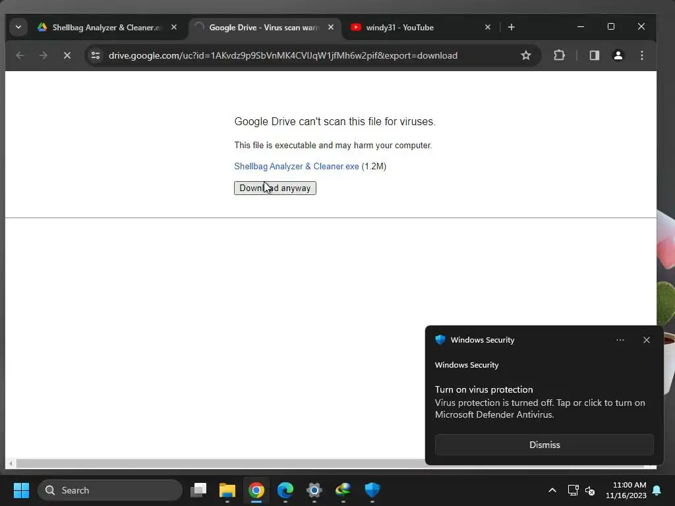Open the Windows Start menu
The image size is (675, 506).
pyautogui.click(x=21, y=490)
